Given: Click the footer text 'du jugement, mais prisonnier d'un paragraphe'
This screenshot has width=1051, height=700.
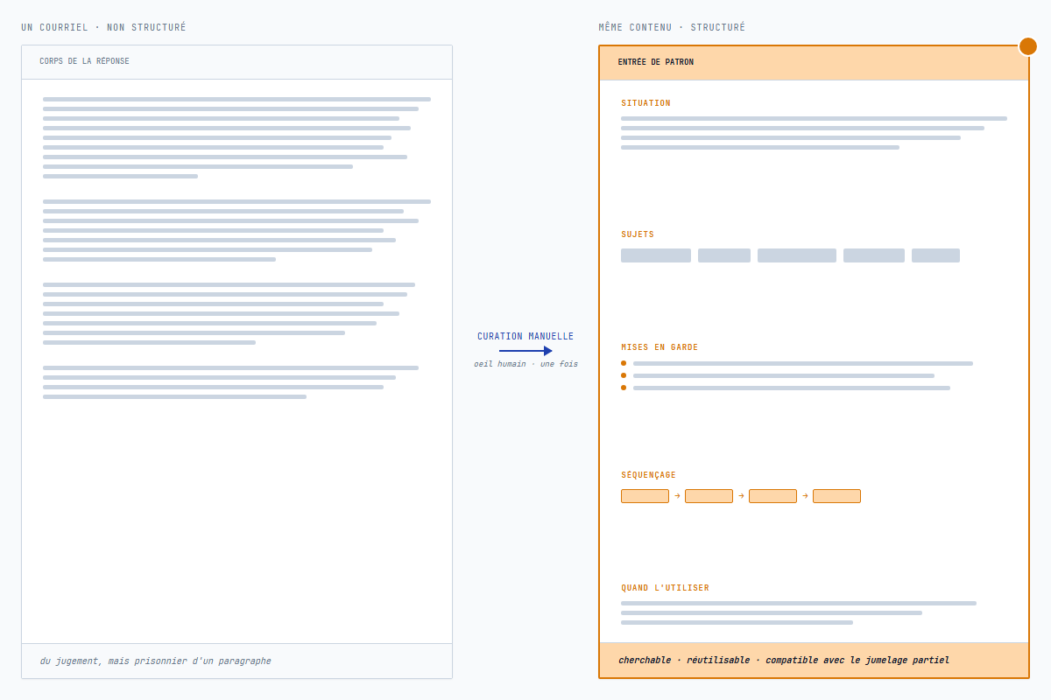Looking at the screenshot, I should tap(155, 661).
